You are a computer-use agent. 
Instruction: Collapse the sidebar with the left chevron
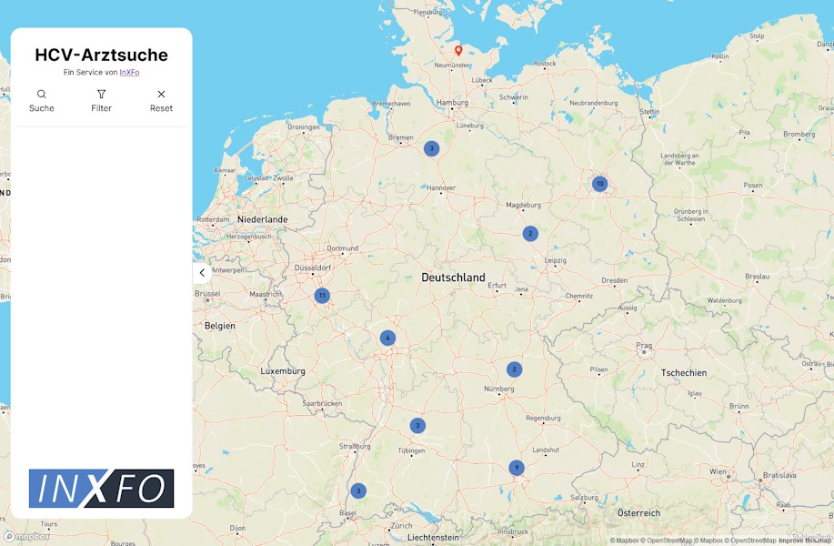pyautogui.click(x=201, y=272)
